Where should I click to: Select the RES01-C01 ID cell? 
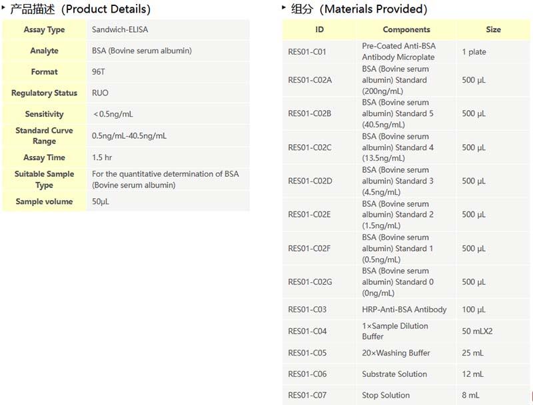(x=307, y=52)
